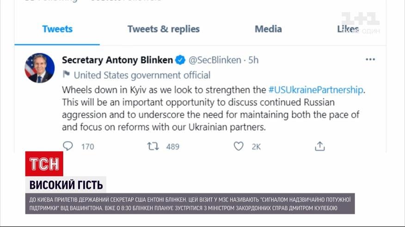Click the United States government official label
This screenshot has height=227, width=405.
(x=142, y=75)
